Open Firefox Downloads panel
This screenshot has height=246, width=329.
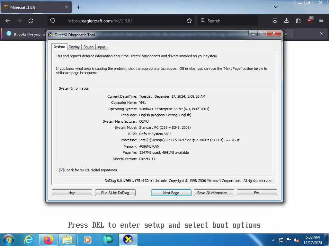[x=286, y=20]
